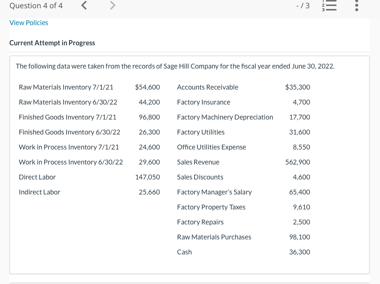Image resolution: width=380 pixels, height=284 pixels.
Task: Click the Current Attempt in Progress heading
Action: 52,43
